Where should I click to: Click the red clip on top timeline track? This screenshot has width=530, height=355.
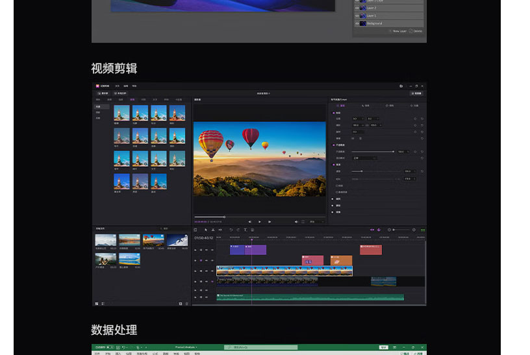coord(371,250)
